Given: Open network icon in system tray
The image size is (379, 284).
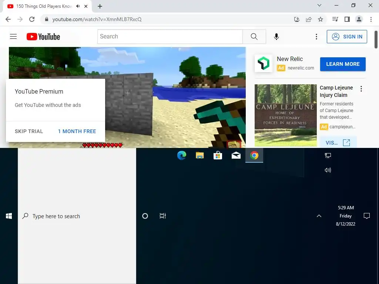Looking at the screenshot, I should tap(328, 155).
